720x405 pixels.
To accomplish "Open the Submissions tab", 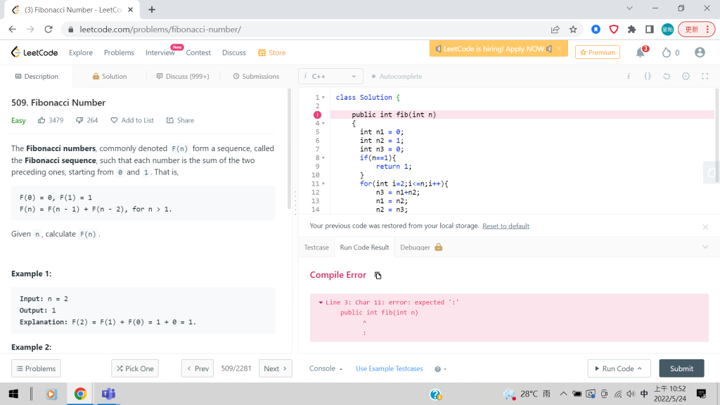I will point(256,76).
